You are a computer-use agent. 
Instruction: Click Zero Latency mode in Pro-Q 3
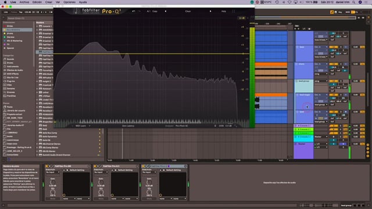[x=128, y=126]
